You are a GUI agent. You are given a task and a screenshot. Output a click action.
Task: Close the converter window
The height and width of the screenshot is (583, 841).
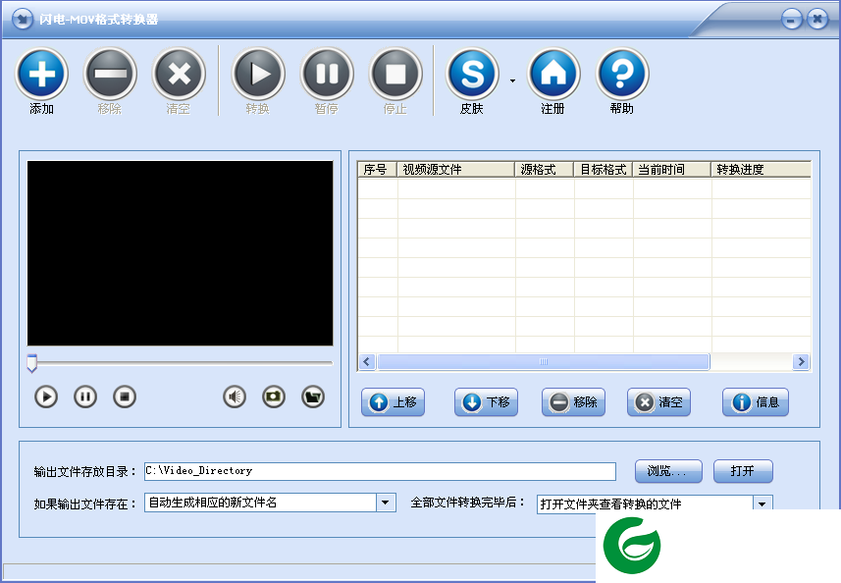[817, 20]
